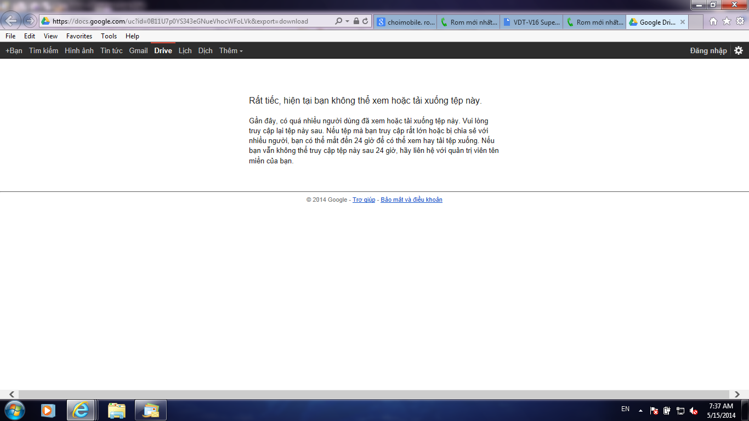Click the horizontal scrollbar right arrow
Screen dimensions: 749x421
[738, 394]
